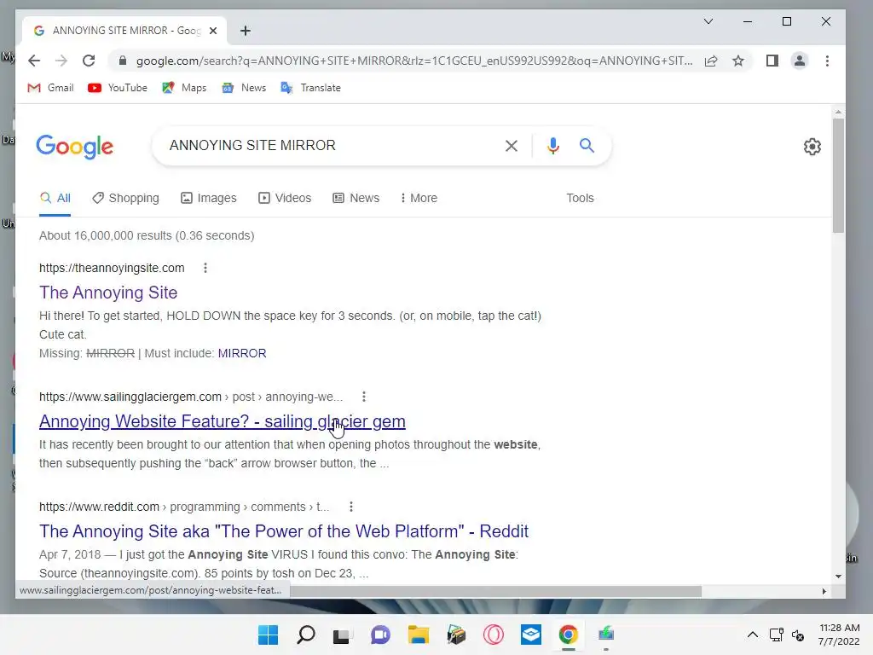Switch to Videos results tab
The width and height of the screenshot is (873, 655).
285,198
